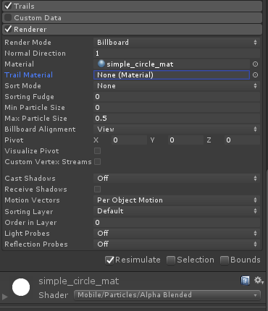Screen dimensions: 268x311
Task: Disable the Trails module checkbox
Action: [x=8, y=6]
